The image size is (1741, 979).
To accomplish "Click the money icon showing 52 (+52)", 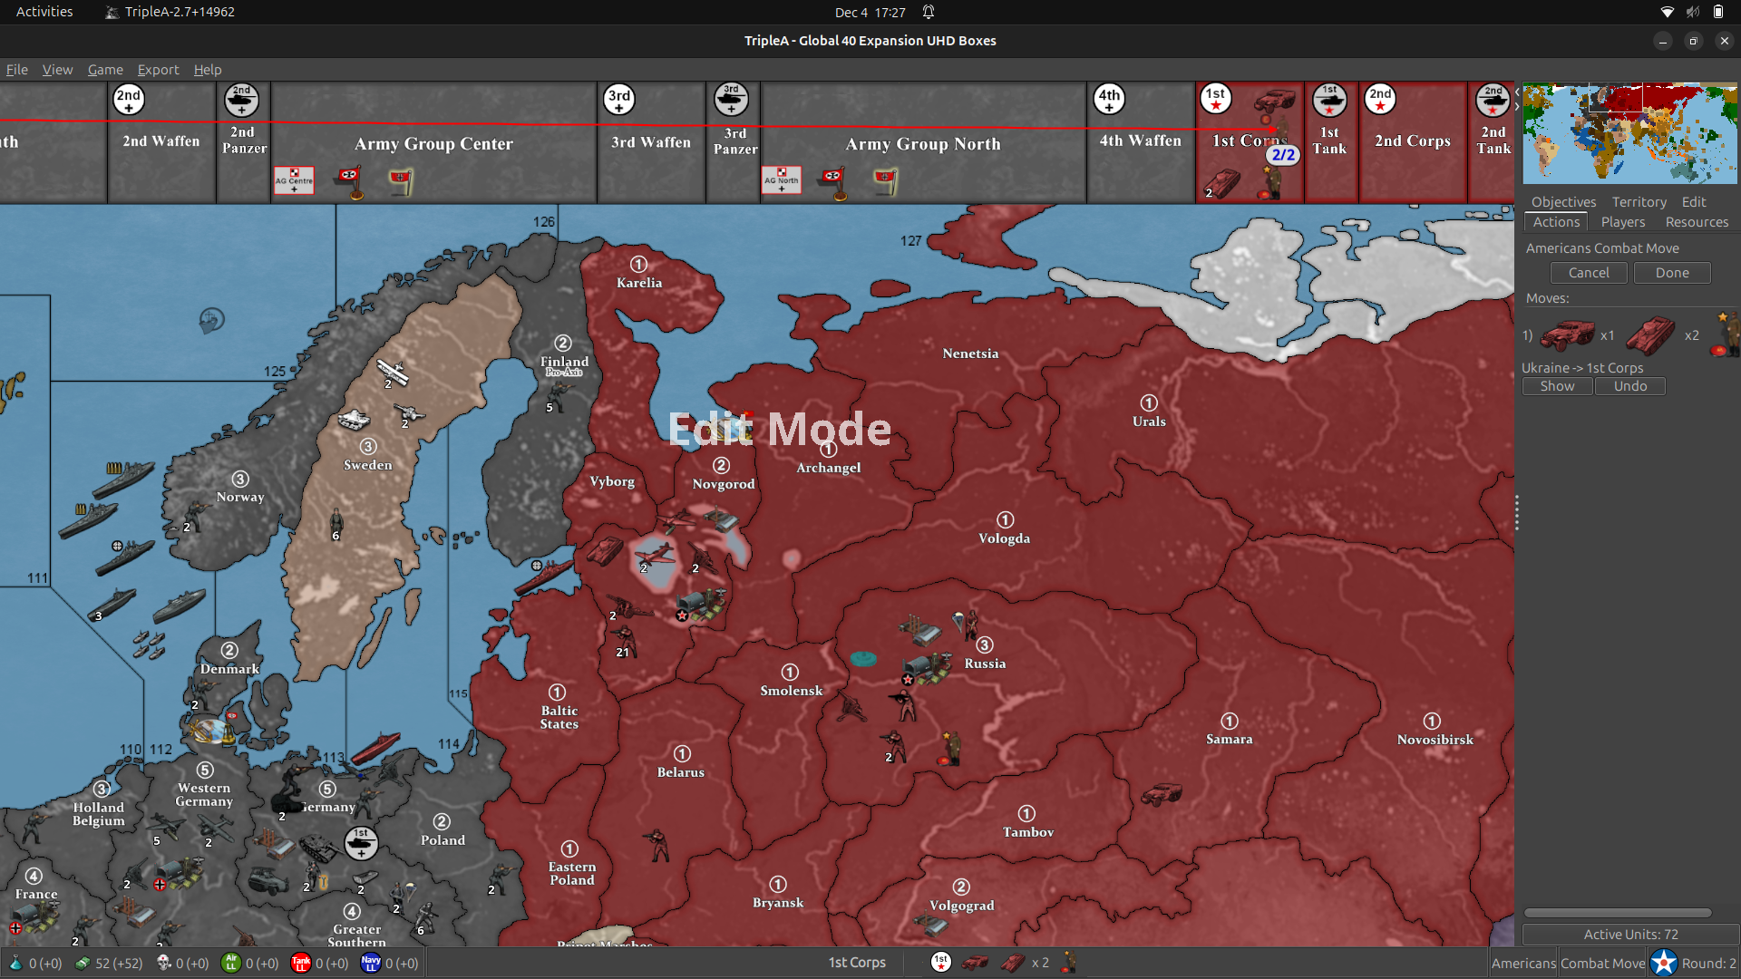I will (83, 963).
